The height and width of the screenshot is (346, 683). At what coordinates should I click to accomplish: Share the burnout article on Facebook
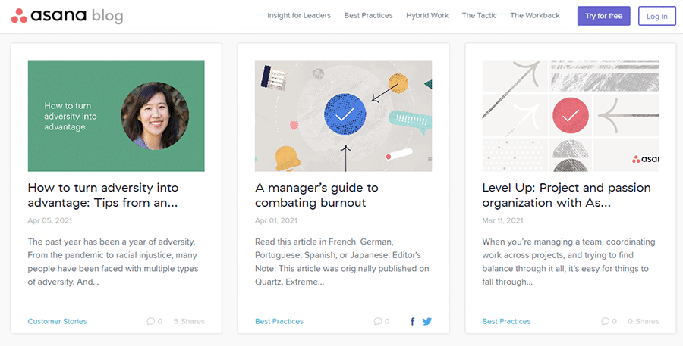coord(413,321)
